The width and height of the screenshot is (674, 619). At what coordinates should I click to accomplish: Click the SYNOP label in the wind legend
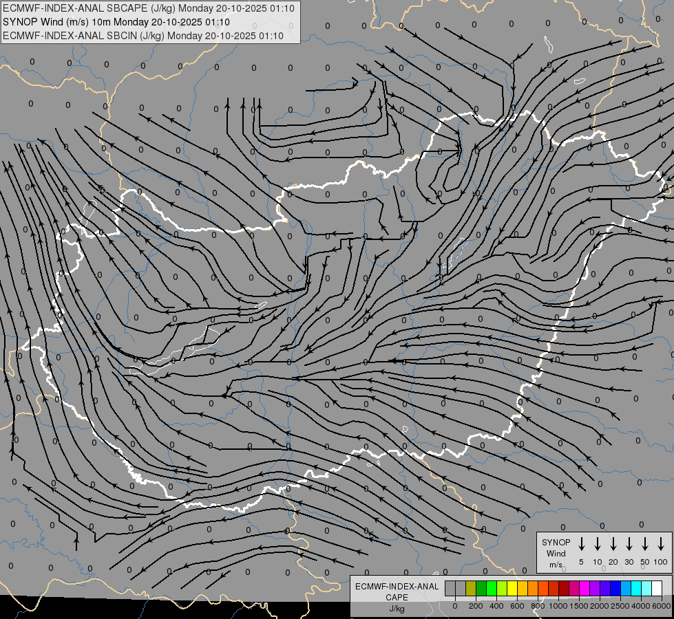tap(556, 542)
